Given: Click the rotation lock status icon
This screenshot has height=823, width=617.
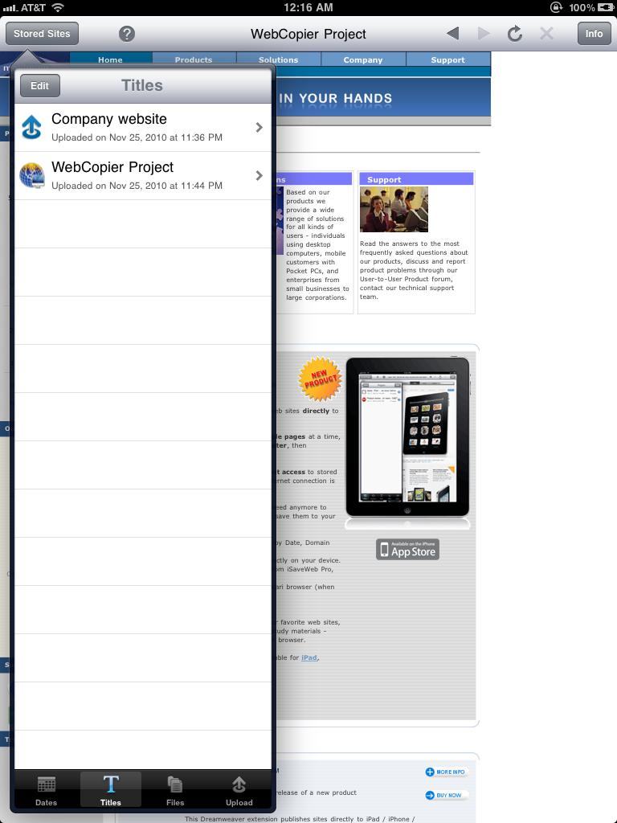Looking at the screenshot, I should click(x=556, y=7).
